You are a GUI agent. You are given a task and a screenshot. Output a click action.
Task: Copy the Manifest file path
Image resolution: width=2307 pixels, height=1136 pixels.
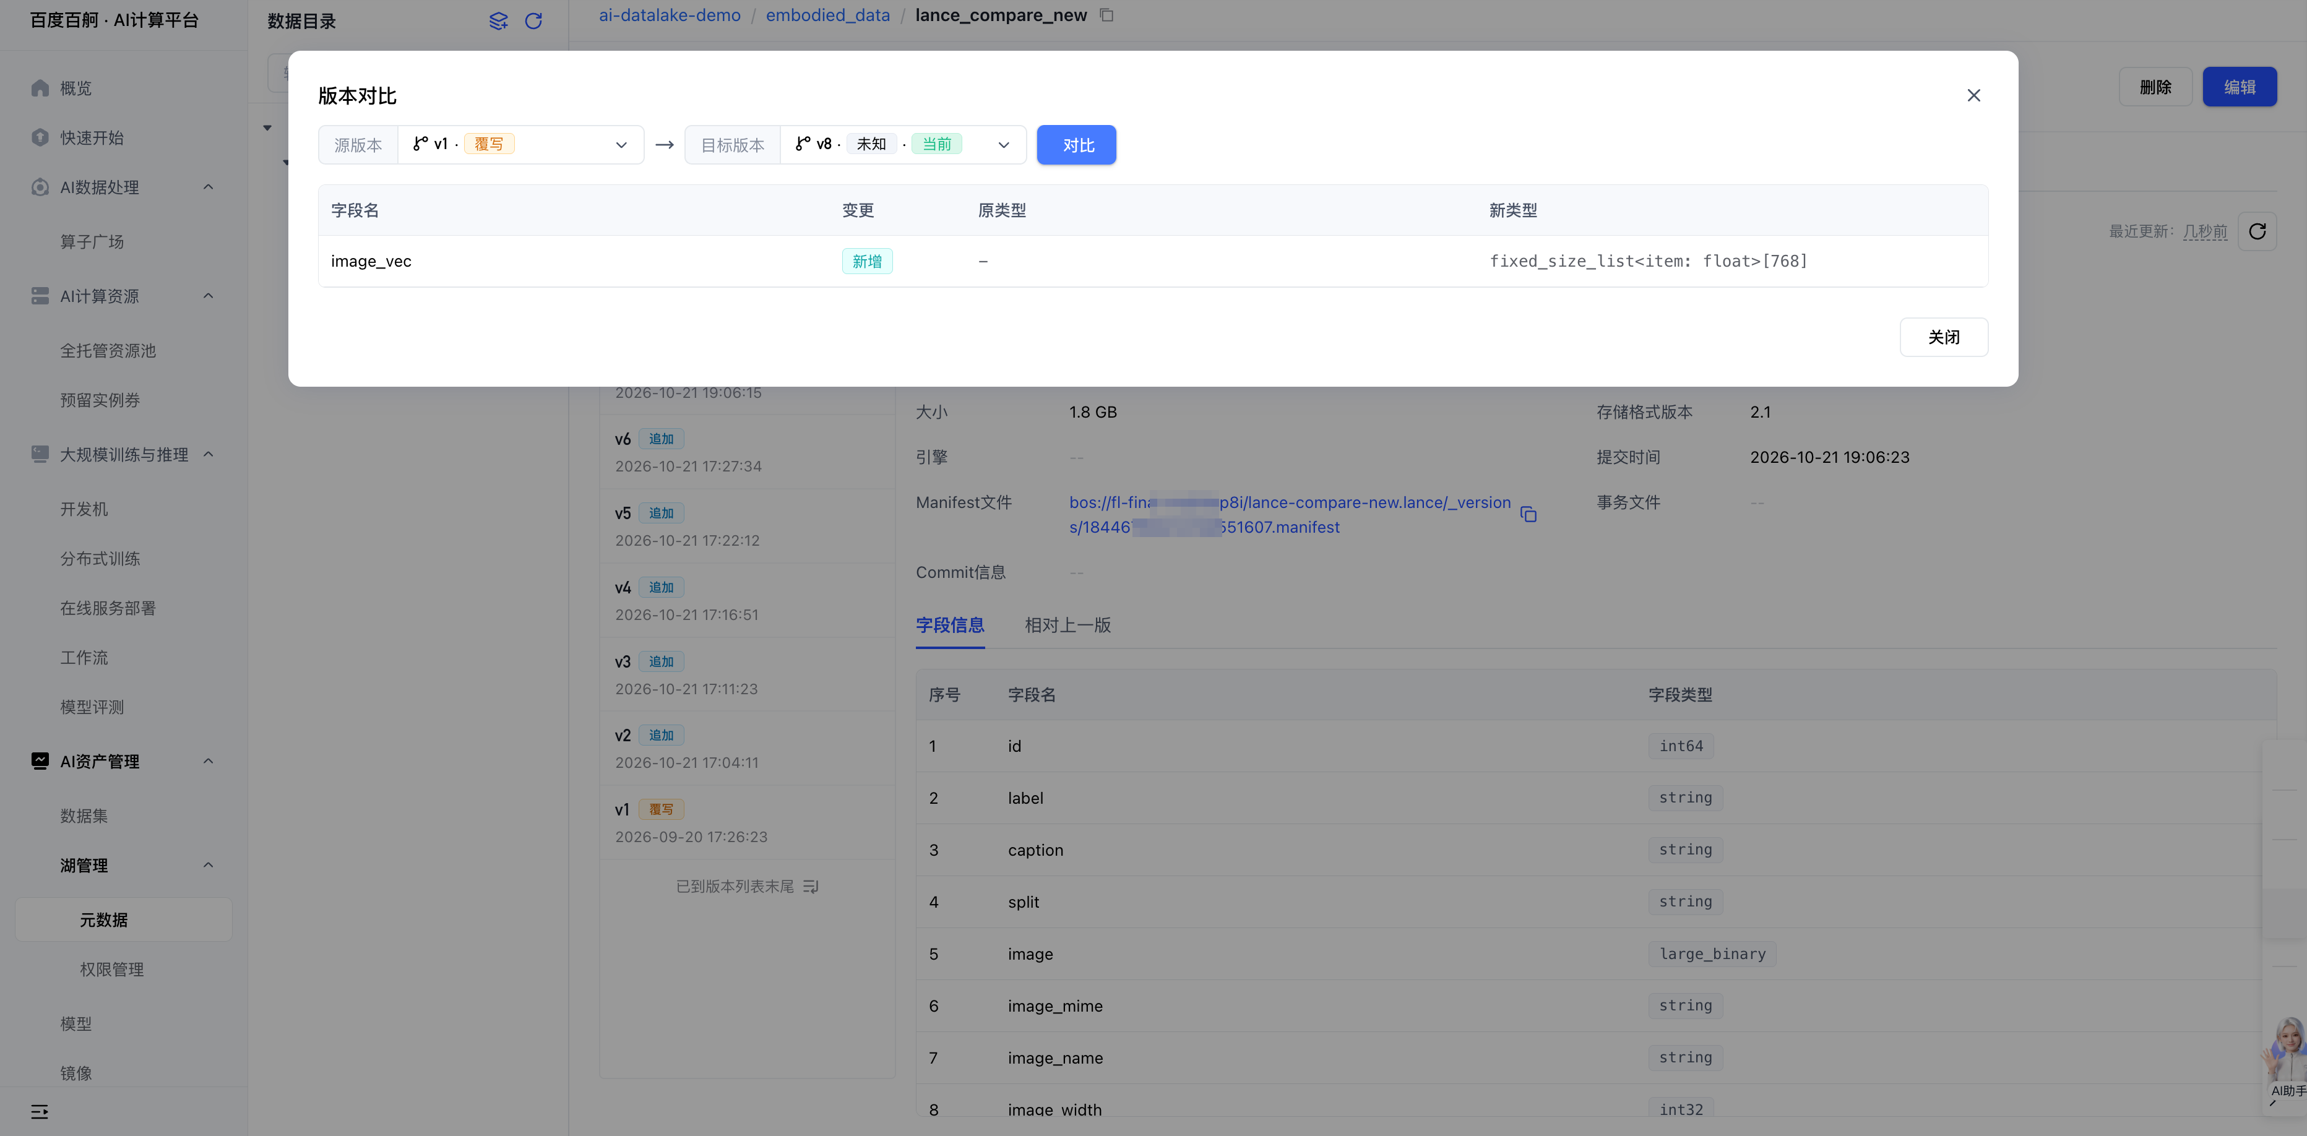[1529, 515]
